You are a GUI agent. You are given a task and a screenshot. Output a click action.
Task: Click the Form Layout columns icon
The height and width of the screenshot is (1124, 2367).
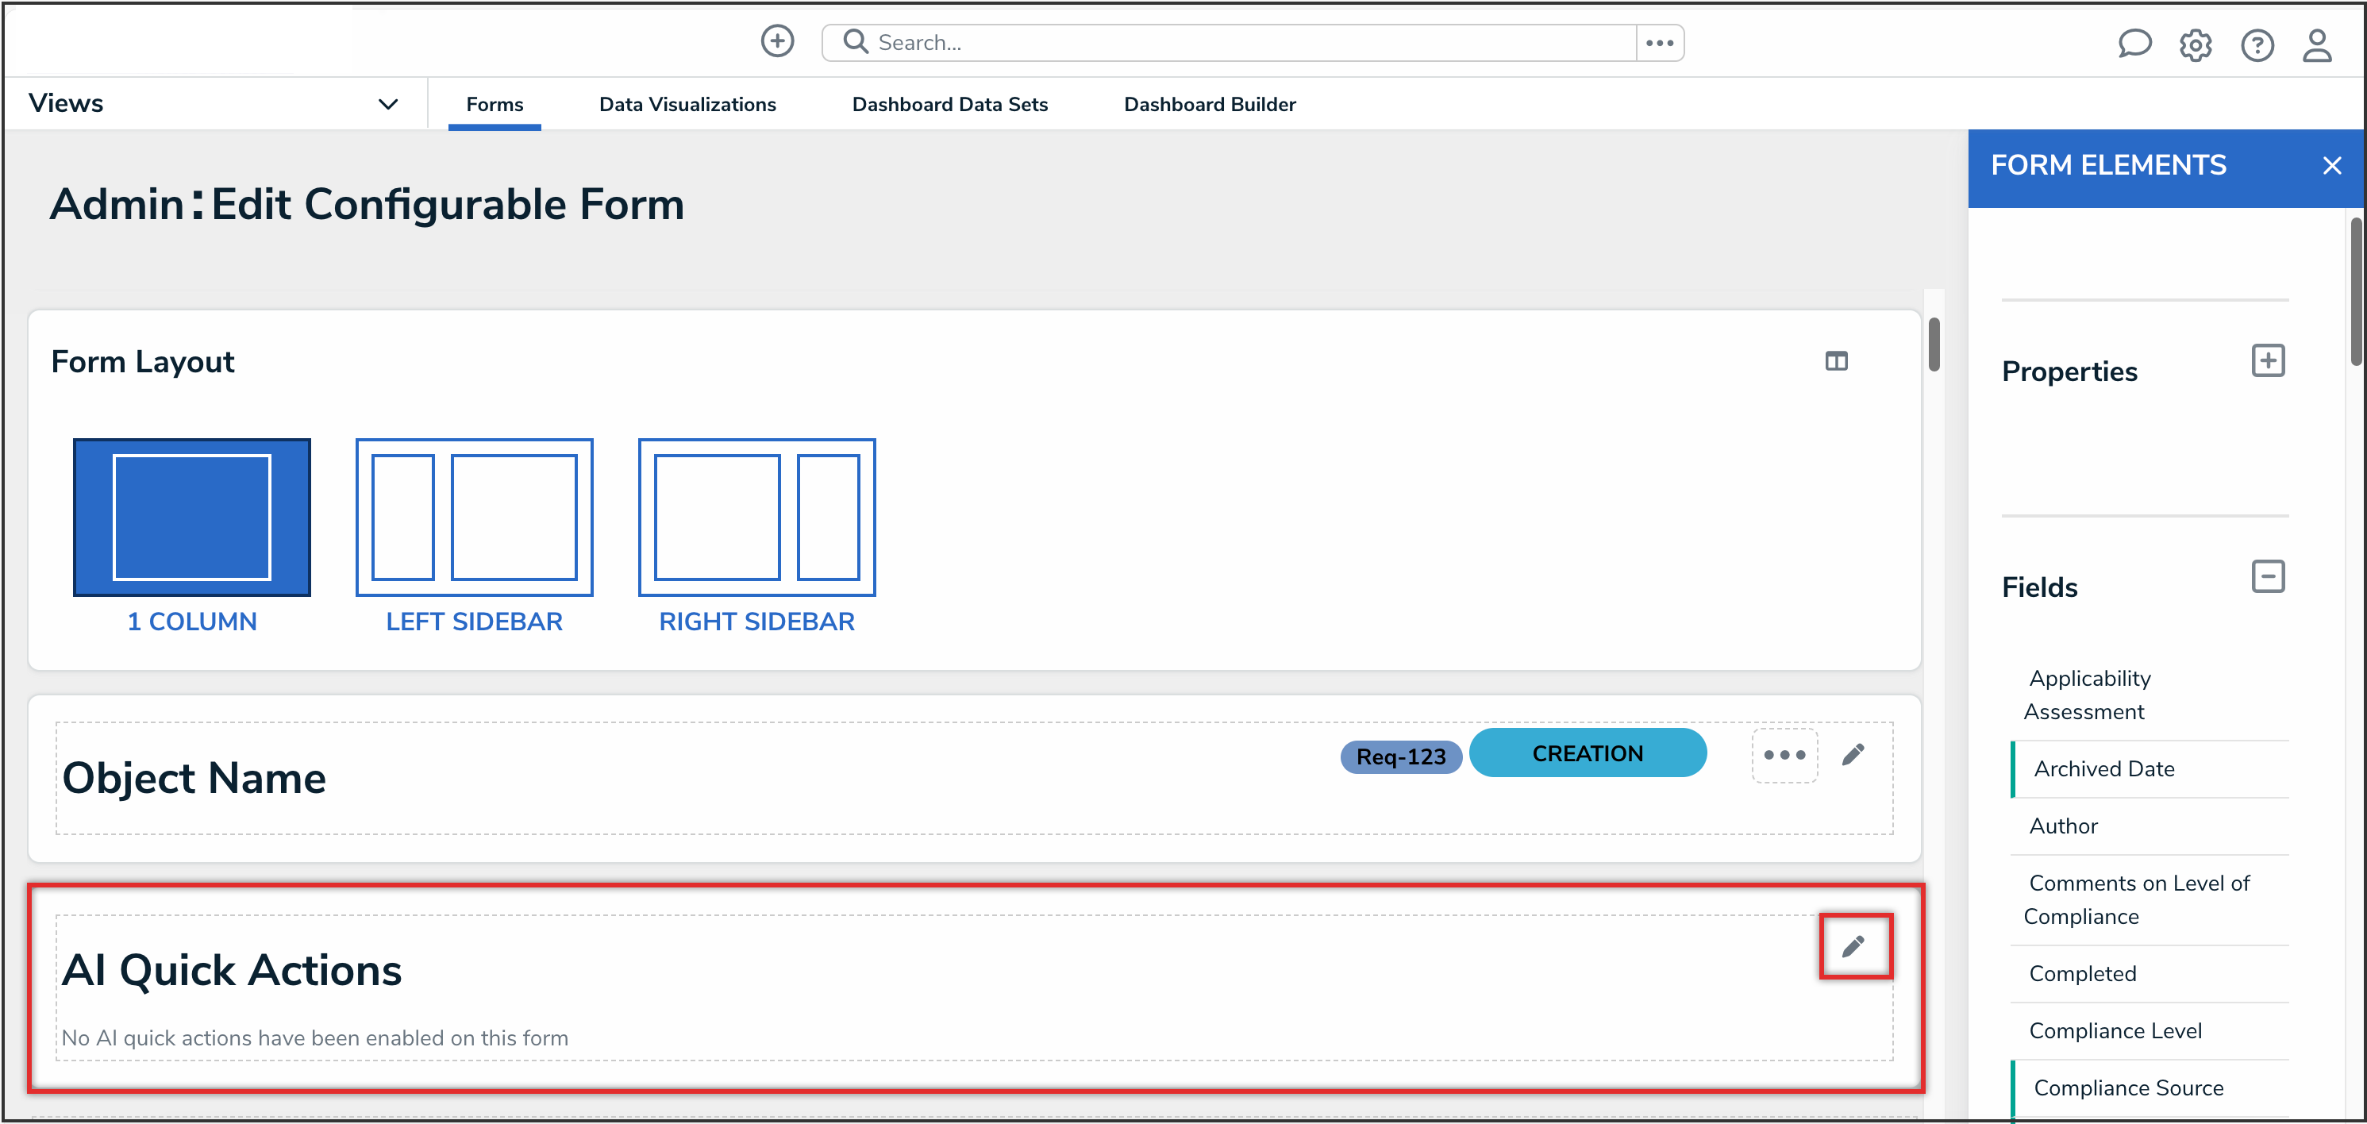tap(1836, 361)
